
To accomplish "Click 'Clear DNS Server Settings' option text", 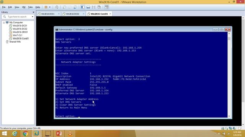I will pos(77,105).
